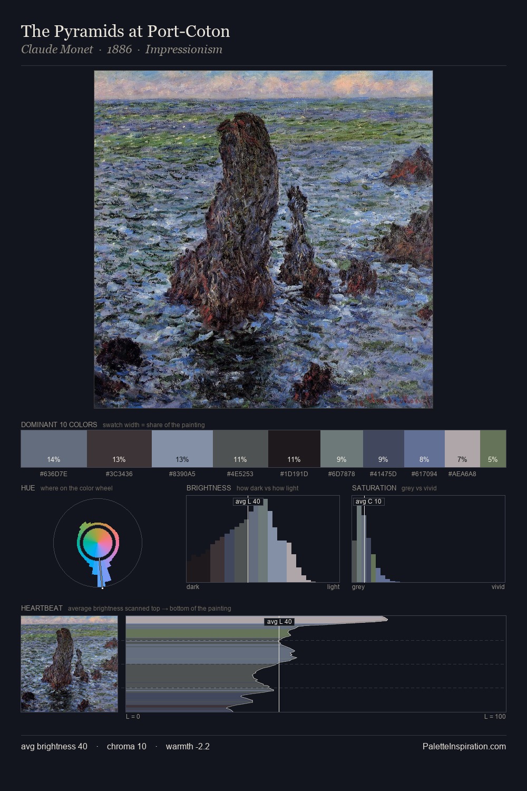Click the 'SATURATION' section heading

coord(374,488)
